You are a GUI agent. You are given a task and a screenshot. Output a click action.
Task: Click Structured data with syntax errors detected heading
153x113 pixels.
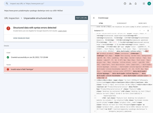[x=35, y=28]
